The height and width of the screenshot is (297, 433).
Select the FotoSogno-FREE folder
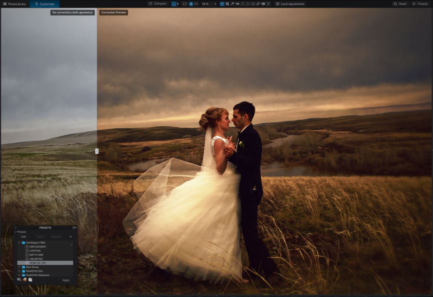tap(33, 243)
